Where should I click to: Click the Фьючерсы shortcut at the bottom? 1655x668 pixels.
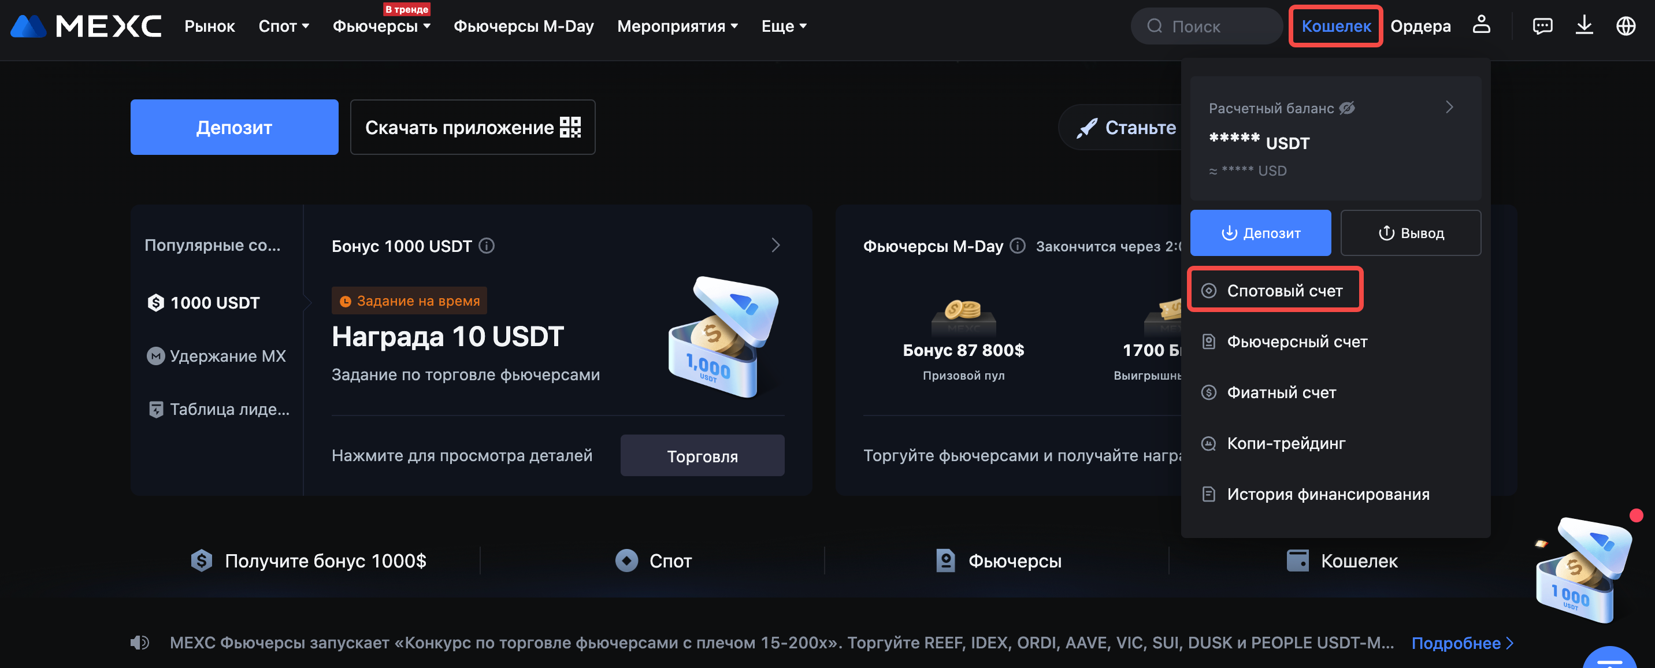coord(998,561)
